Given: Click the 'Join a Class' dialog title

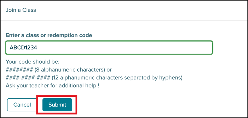Looking at the screenshot, I should click(21, 10).
